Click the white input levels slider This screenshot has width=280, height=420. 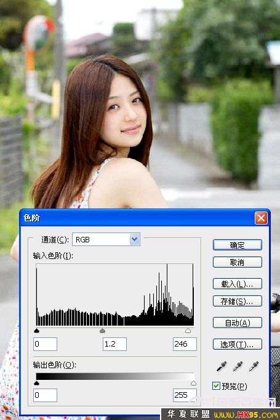188,331
